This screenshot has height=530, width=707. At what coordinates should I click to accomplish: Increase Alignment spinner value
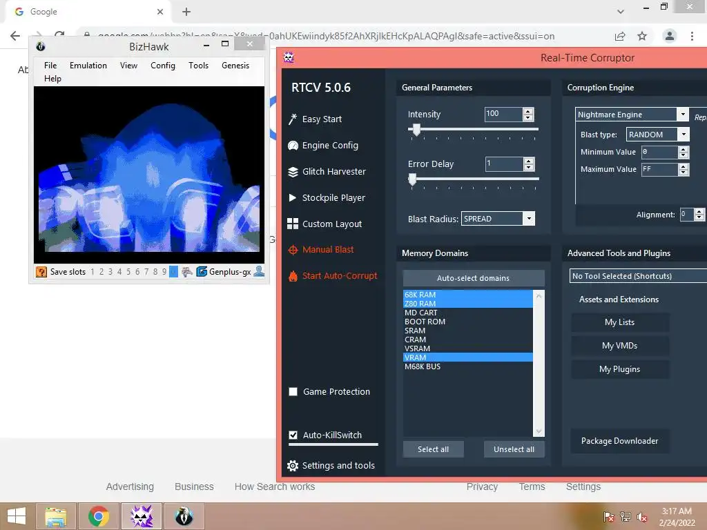point(699,212)
